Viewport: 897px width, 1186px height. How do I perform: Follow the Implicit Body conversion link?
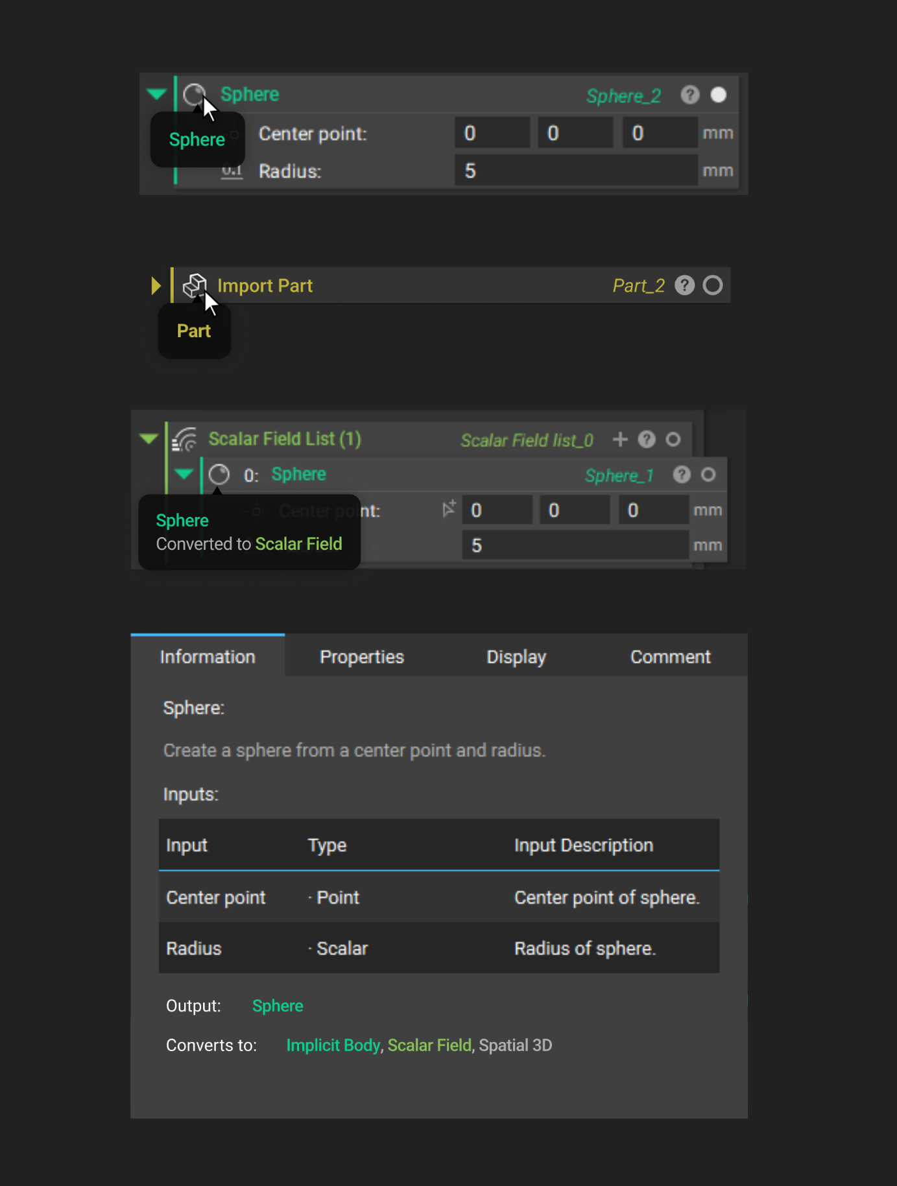coord(333,1045)
